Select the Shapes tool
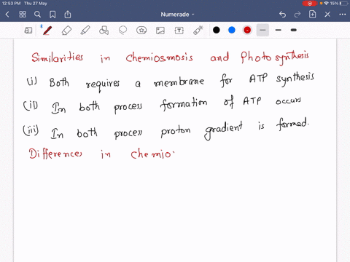350x262 pixels. click(x=104, y=31)
